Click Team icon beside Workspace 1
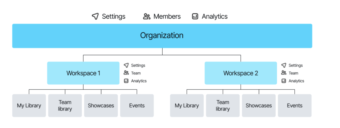 (126, 73)
